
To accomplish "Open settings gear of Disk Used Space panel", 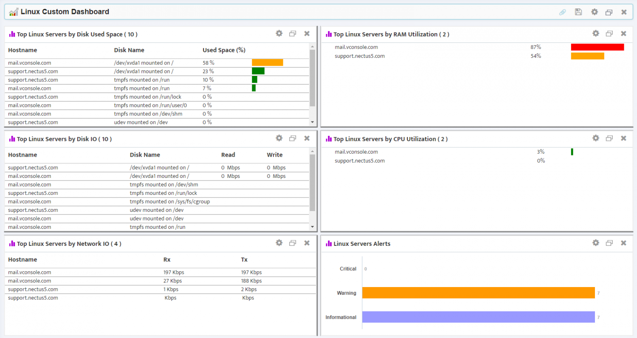I will (x=279, y=34).
